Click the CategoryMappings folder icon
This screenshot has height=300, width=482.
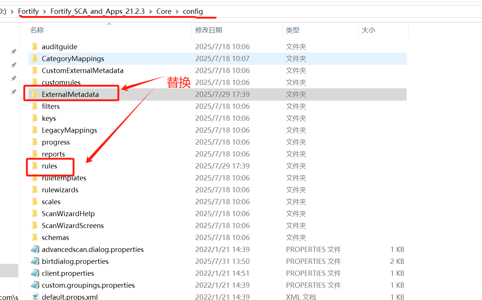pos(35,59)
